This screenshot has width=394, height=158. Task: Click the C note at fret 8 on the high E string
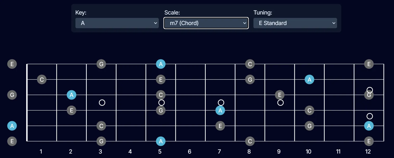pos(250,64)
